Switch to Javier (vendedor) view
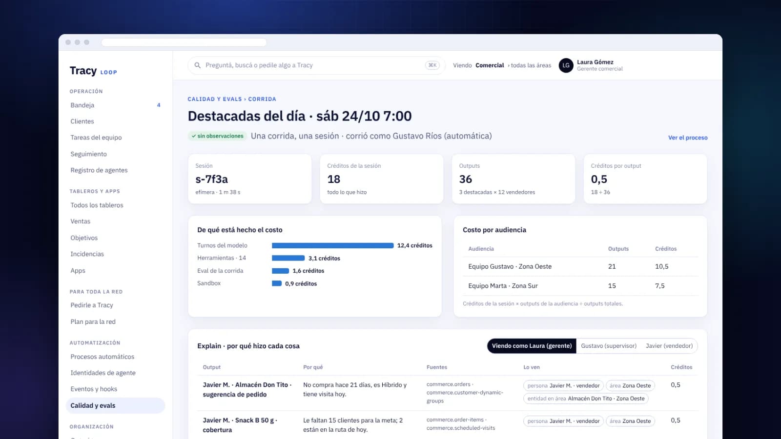The image size is (781, 439). [669, 346]
